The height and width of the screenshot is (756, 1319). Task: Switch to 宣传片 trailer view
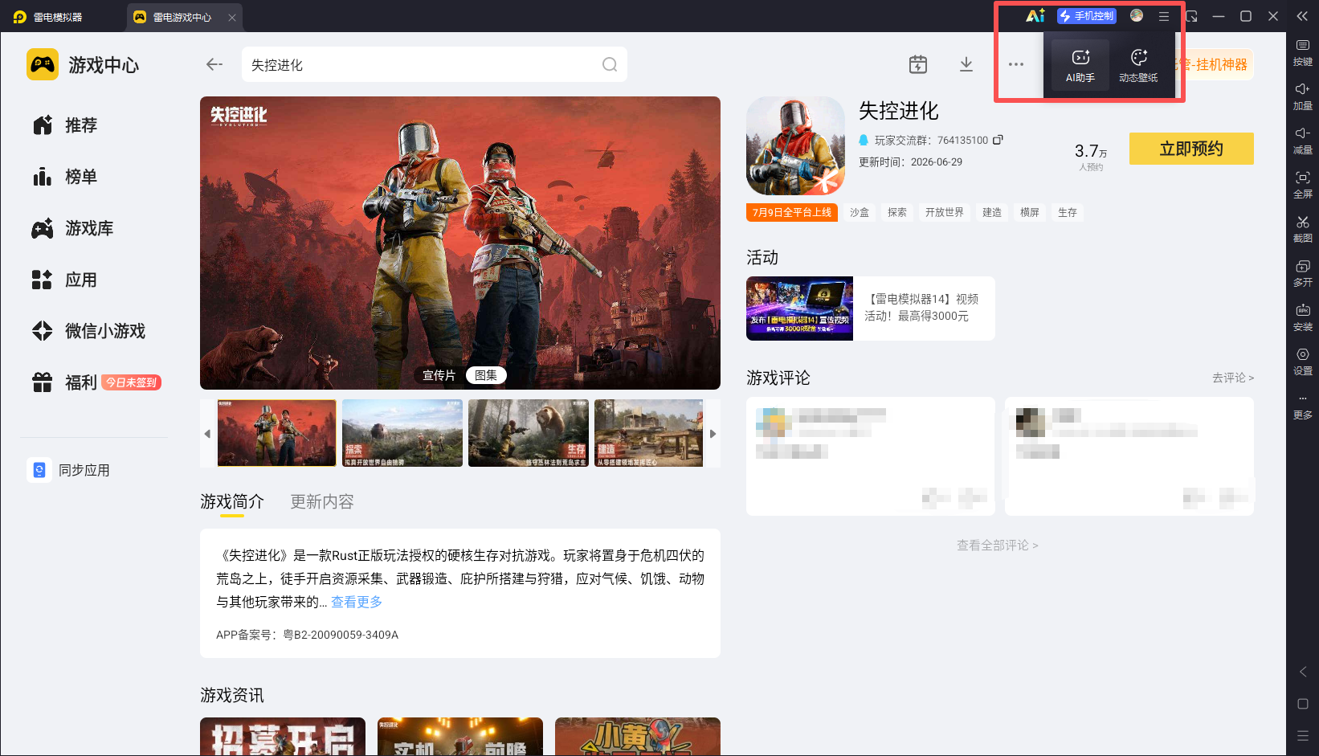[439, 375]
